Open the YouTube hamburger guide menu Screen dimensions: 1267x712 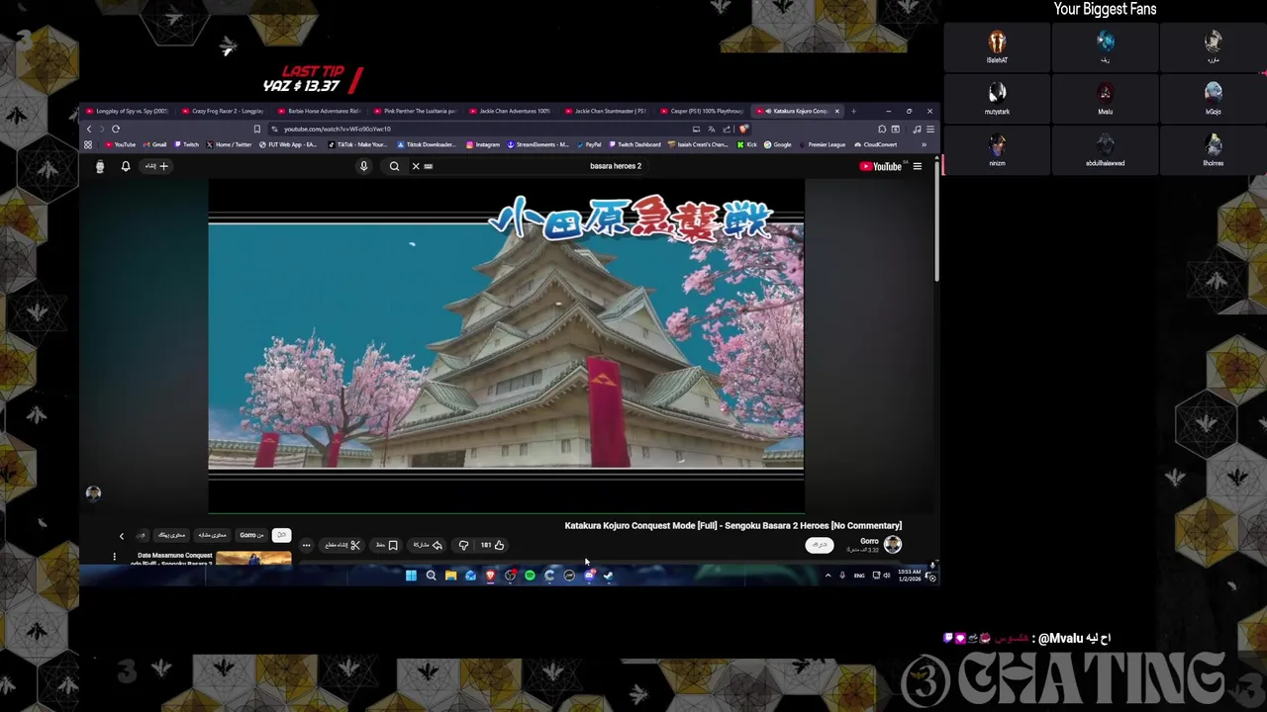(x=917, y=166)
